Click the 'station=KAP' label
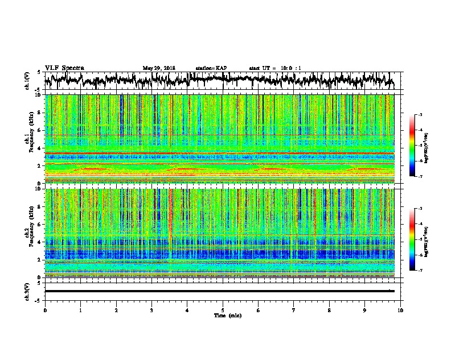This screenshot has width=451, height=348. [x=211, y=68]
